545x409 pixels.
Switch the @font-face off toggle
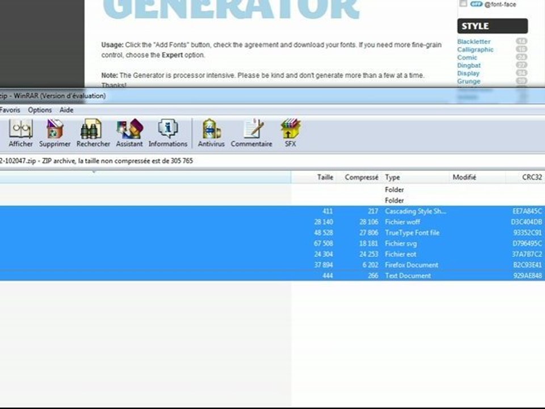(x=476, y=4)
